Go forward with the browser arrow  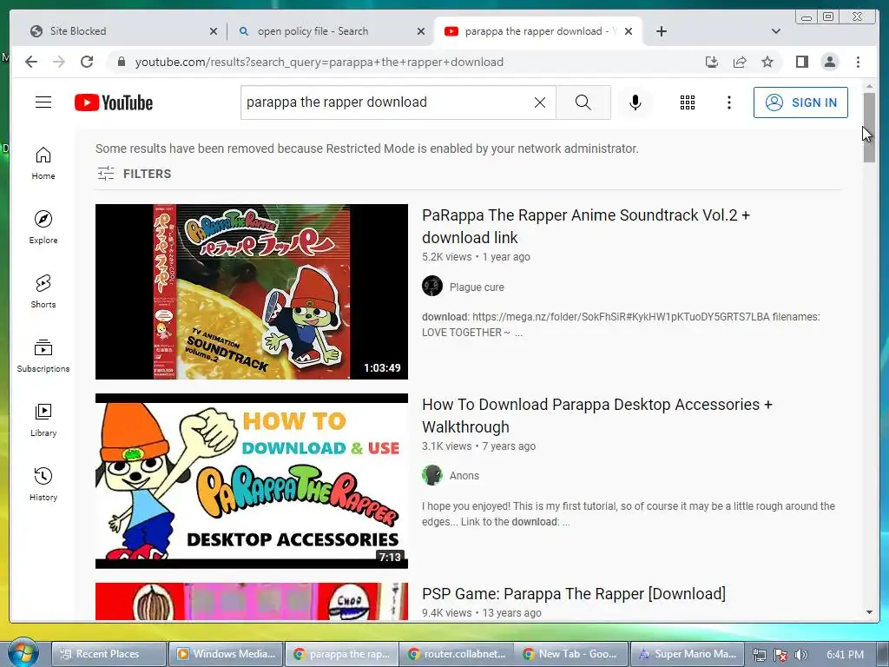click(59, 62)
